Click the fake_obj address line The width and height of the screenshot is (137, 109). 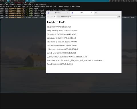61,34
